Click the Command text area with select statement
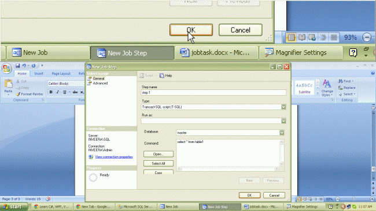 [228, 153]
